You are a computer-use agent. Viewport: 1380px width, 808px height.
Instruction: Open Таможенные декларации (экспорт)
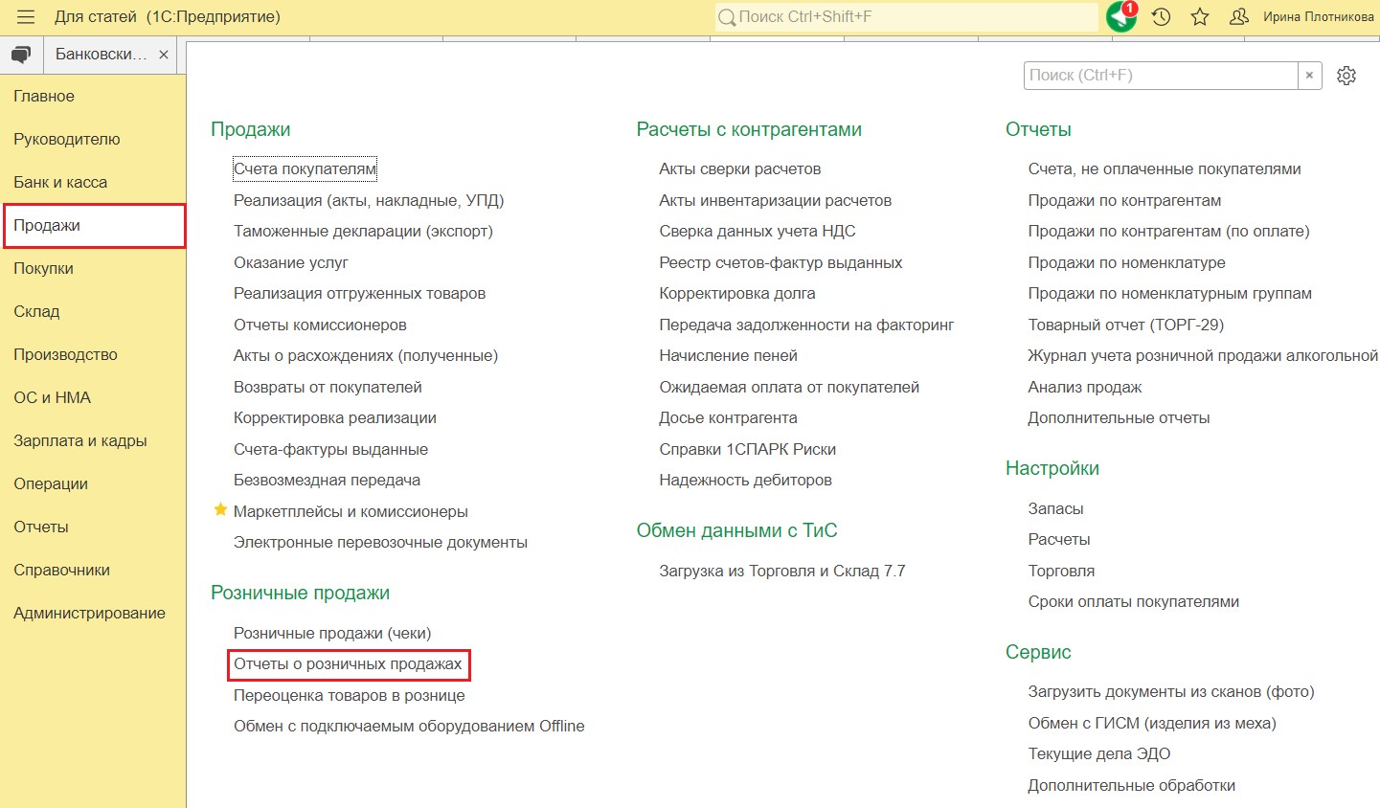click(x=363, y=231)
